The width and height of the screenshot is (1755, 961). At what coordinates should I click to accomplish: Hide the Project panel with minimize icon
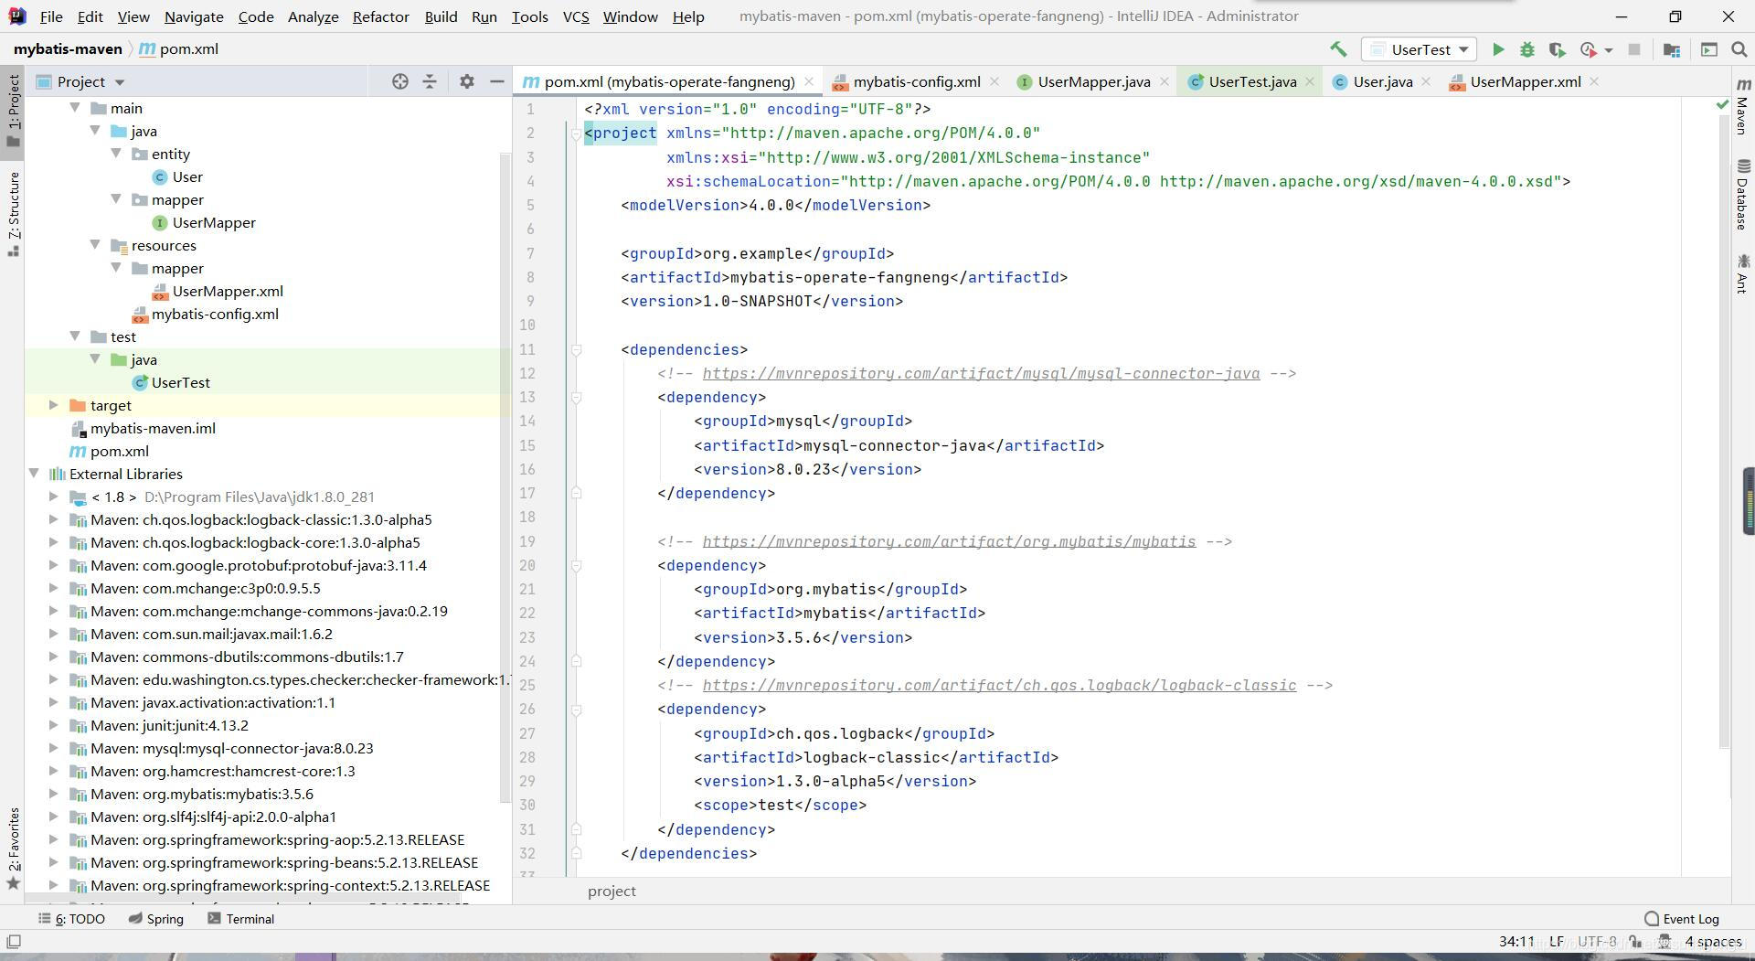tap(497, 81)
